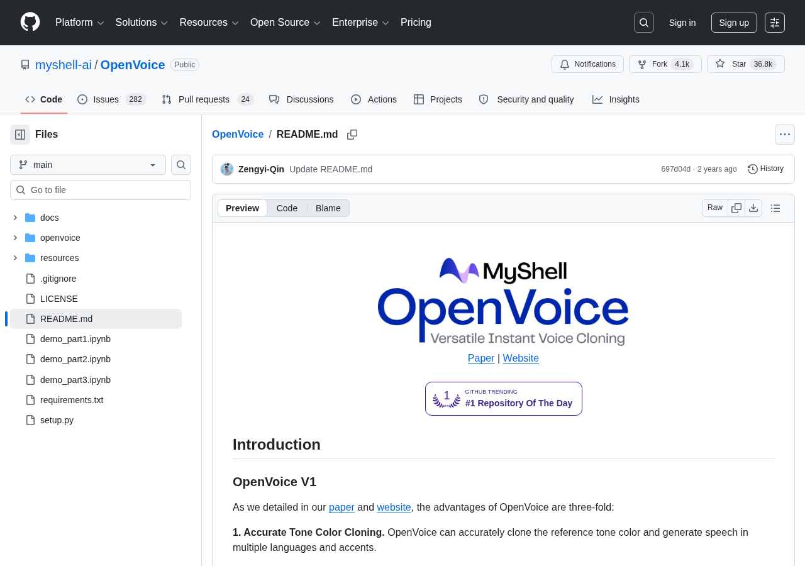This screenshot has width=805, height=566.
Task: Open the myshell-ai owner link
Action: pos(64,65)
